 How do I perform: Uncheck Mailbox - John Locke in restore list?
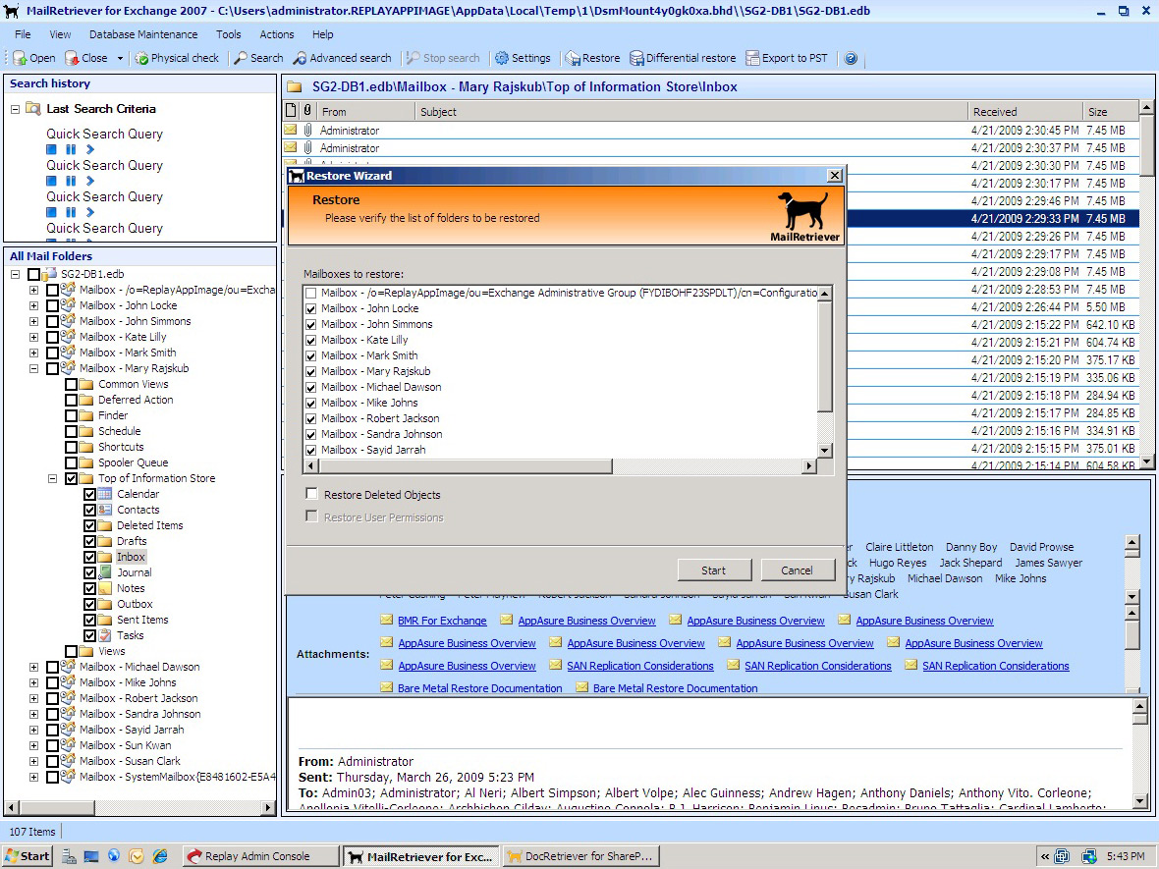(x=311, y=309)
